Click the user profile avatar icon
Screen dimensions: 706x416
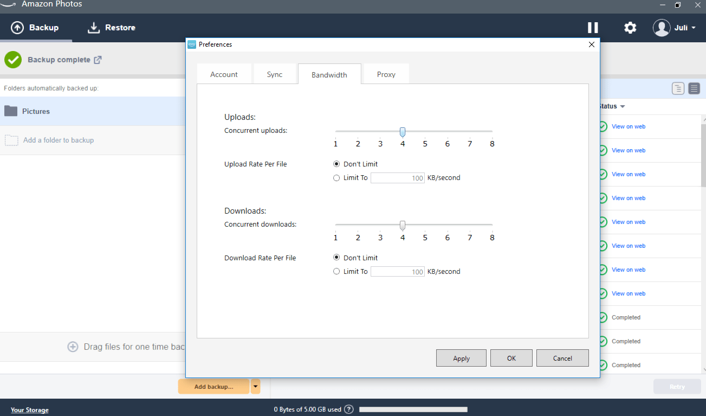662,28
